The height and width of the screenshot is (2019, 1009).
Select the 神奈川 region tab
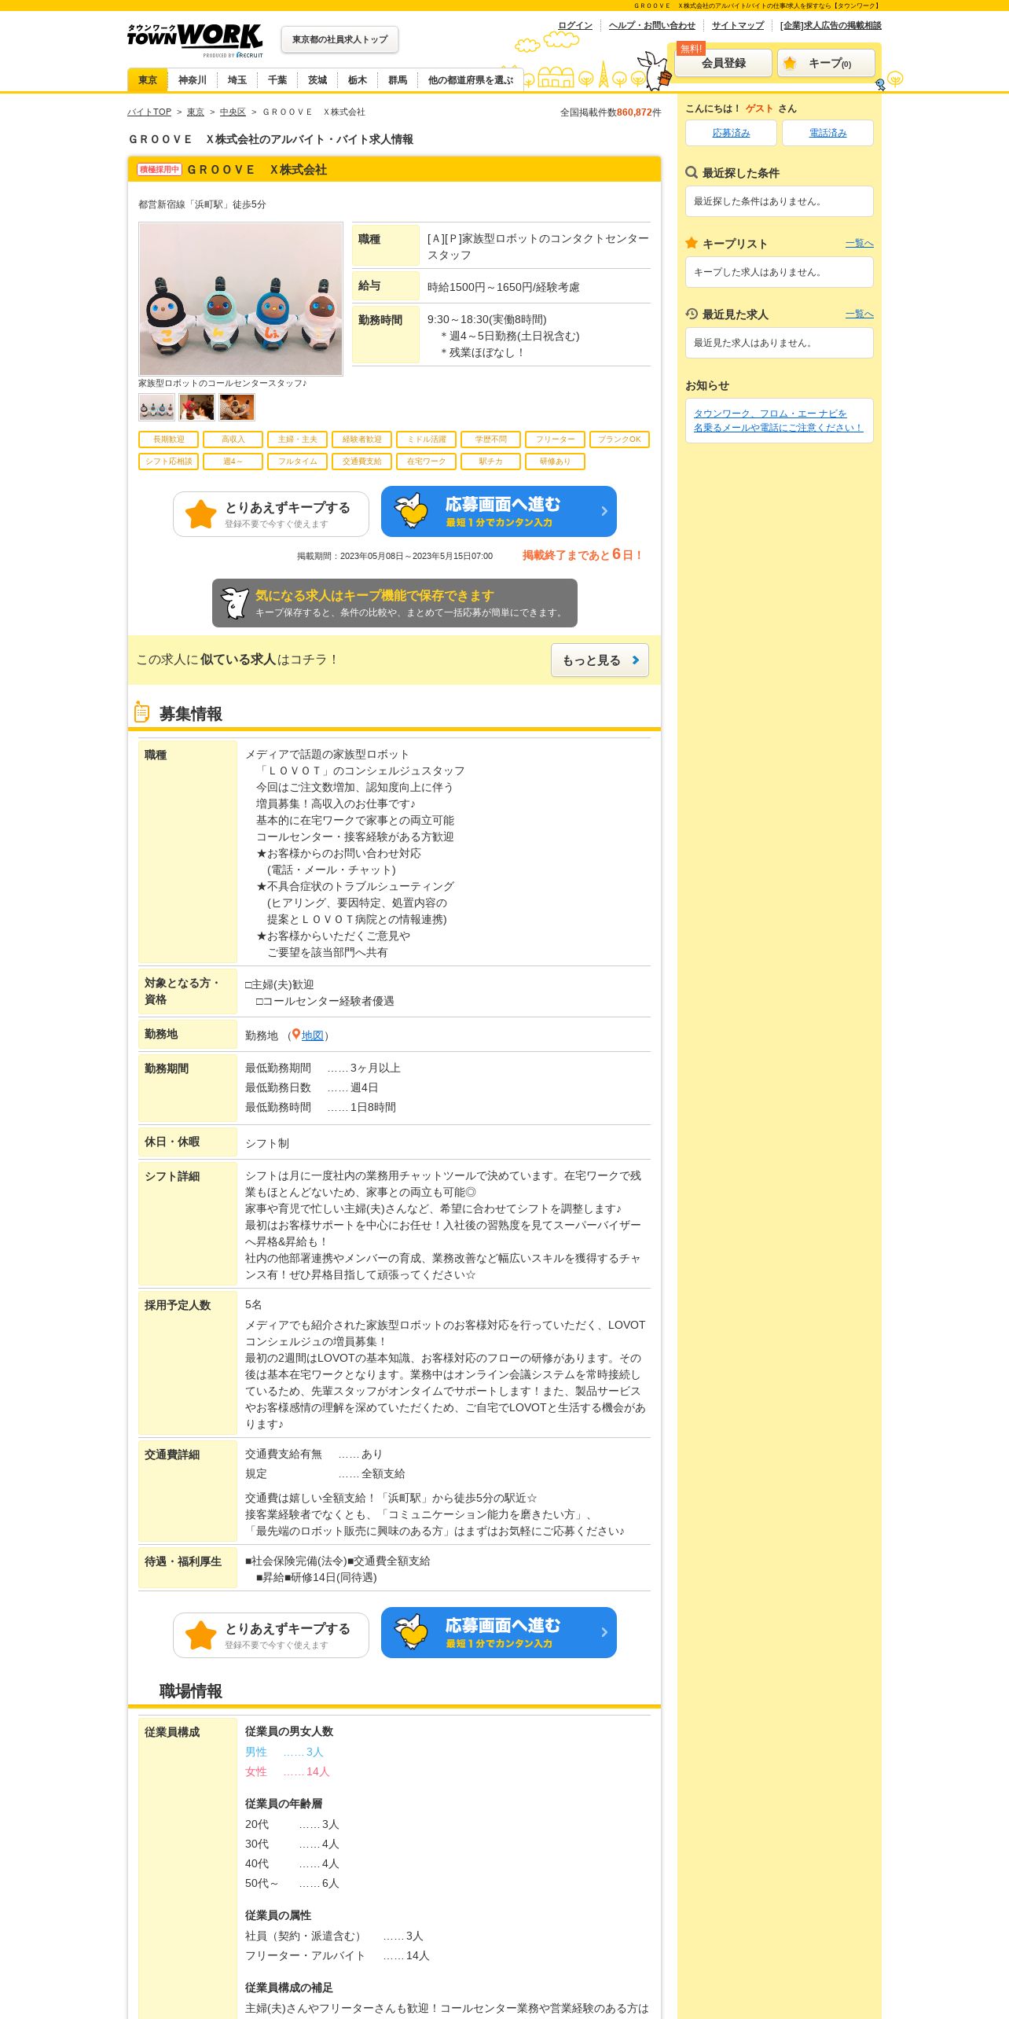[x=193, y=80]
